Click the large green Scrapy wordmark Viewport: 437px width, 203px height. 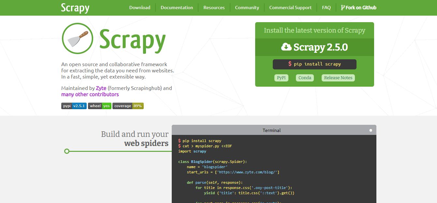(133, 41)
